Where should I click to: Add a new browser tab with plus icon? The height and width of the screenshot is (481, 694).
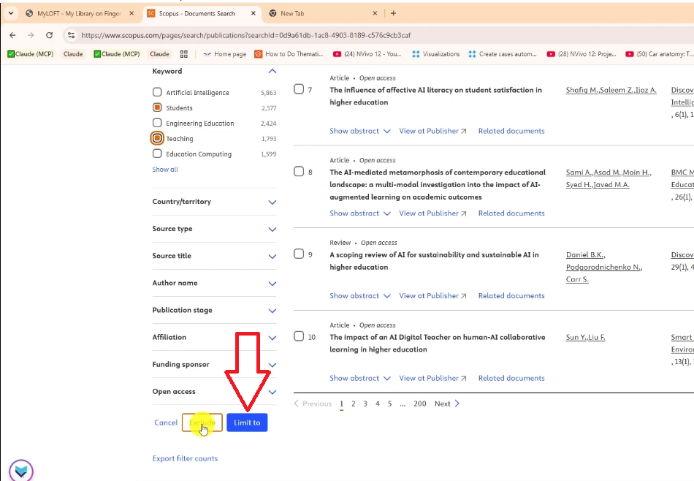tap(393, 13)
